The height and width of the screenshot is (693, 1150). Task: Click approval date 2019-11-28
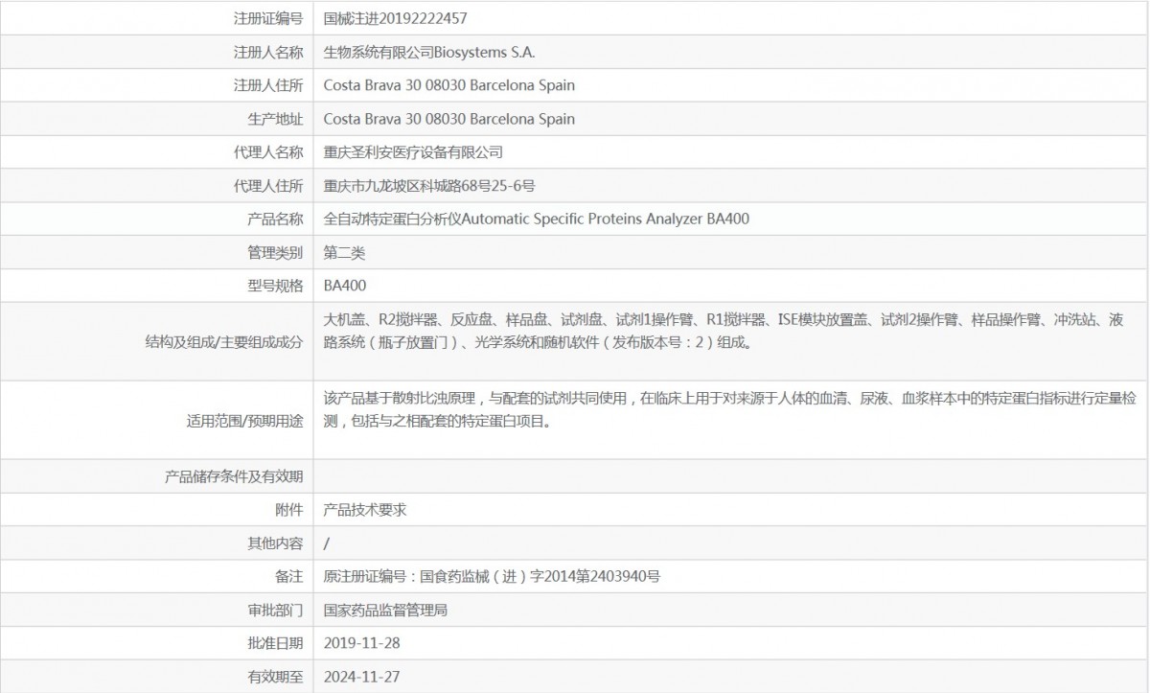tap(362, 643)
